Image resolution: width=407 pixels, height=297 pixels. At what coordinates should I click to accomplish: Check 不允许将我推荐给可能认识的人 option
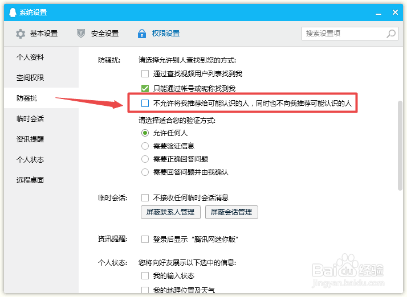coord(145,104)
